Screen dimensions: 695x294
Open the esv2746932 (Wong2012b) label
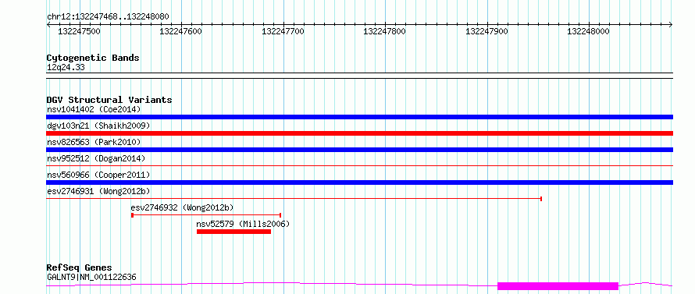click(182, 207)
